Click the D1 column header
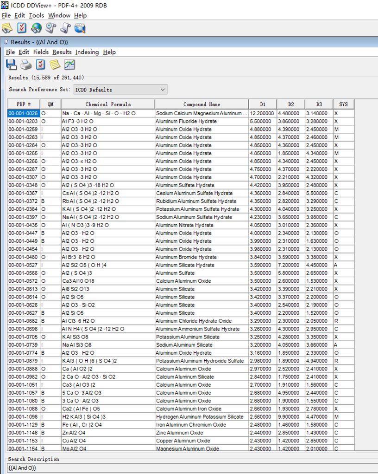 tap(263, 104)
